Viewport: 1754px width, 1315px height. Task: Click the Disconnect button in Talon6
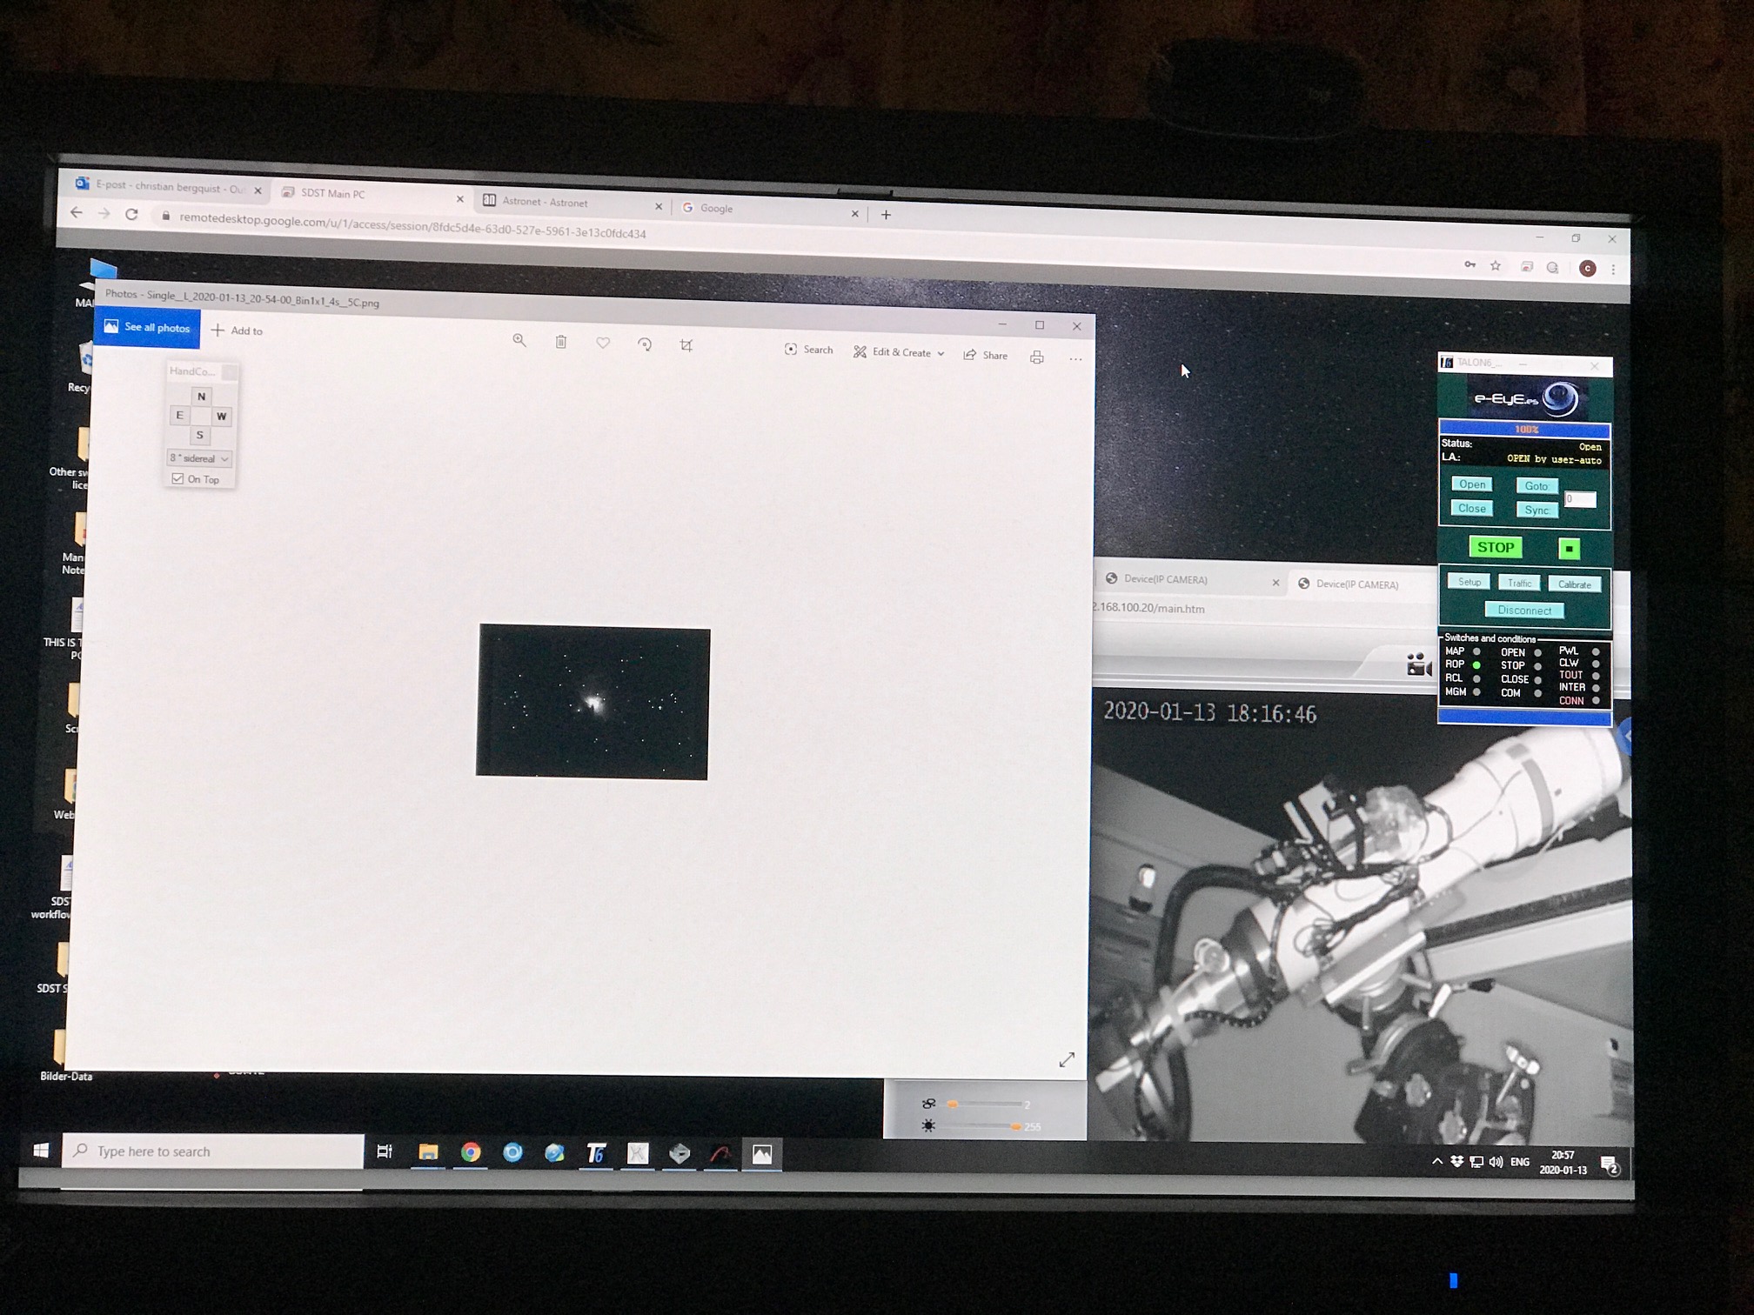pos(1524,611)
